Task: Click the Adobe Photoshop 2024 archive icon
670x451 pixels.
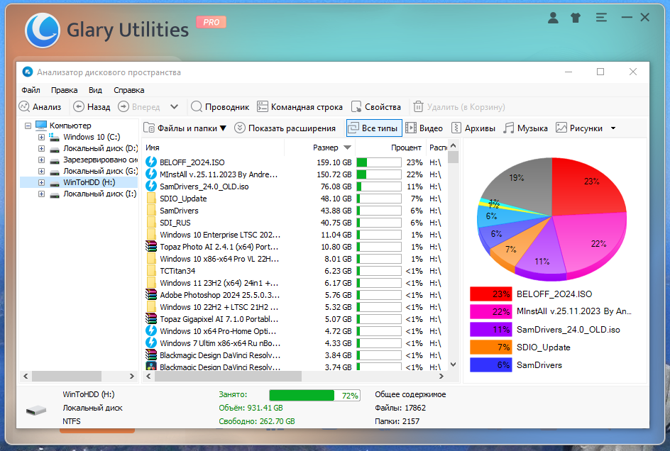Action: (x=151, y=295)
